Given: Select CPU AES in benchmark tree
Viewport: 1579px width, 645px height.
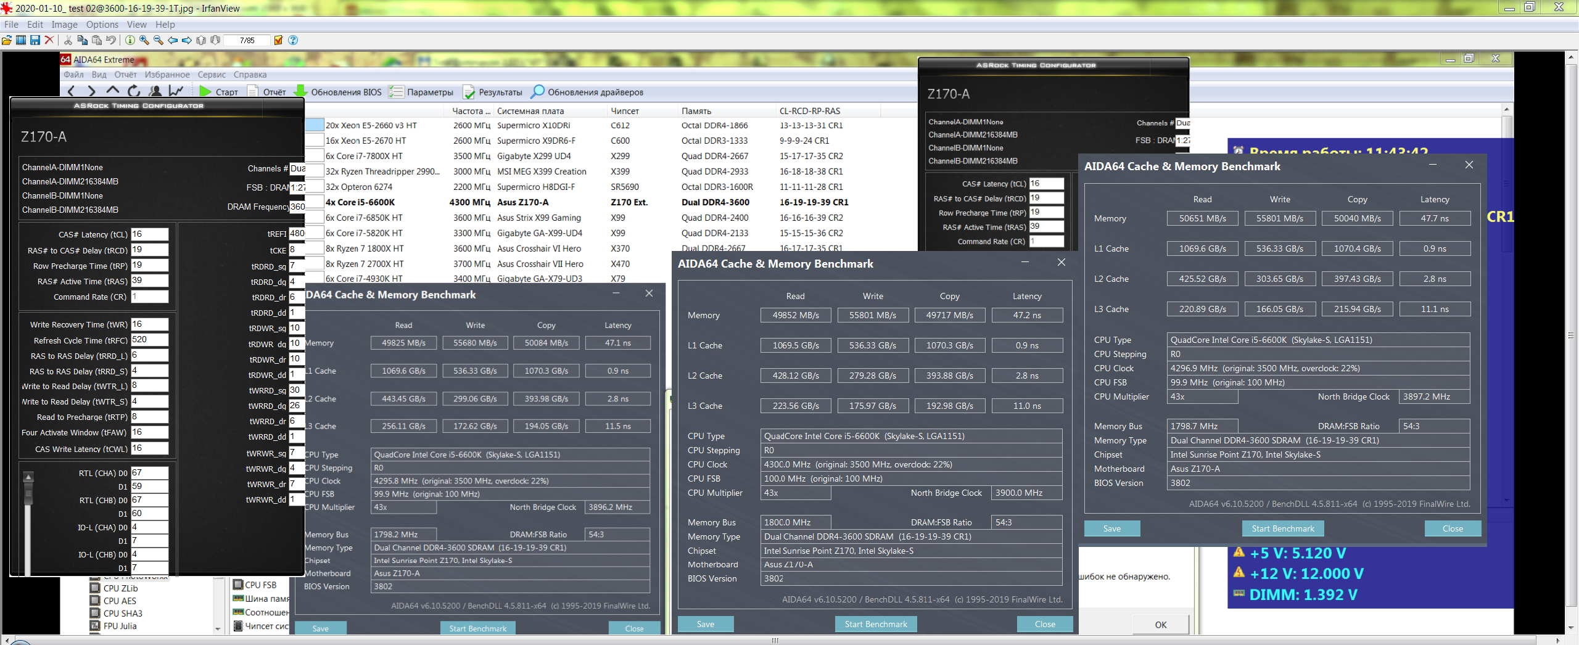Looking at the screenshot, I should coord(113,601).
